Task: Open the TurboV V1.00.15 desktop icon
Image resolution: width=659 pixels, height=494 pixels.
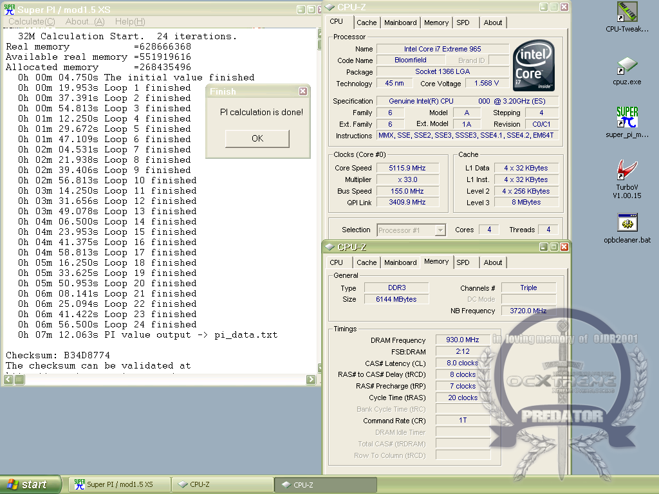Action: [x=627, y=179]
